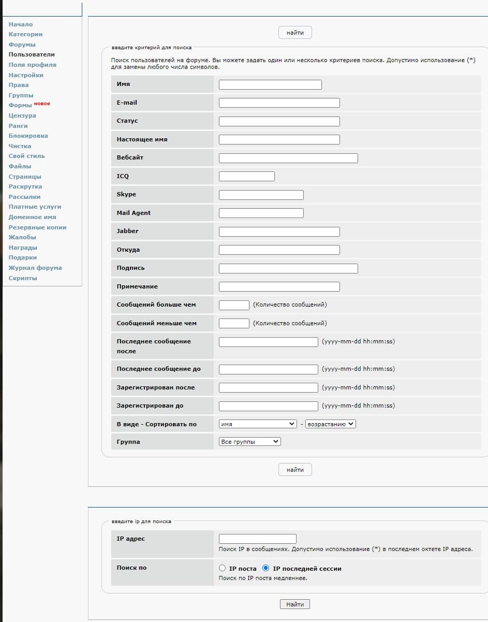Navigate to 'Журнал форума' in sidebar
This screenshot has height=622, width=488.
coord(35,268)
